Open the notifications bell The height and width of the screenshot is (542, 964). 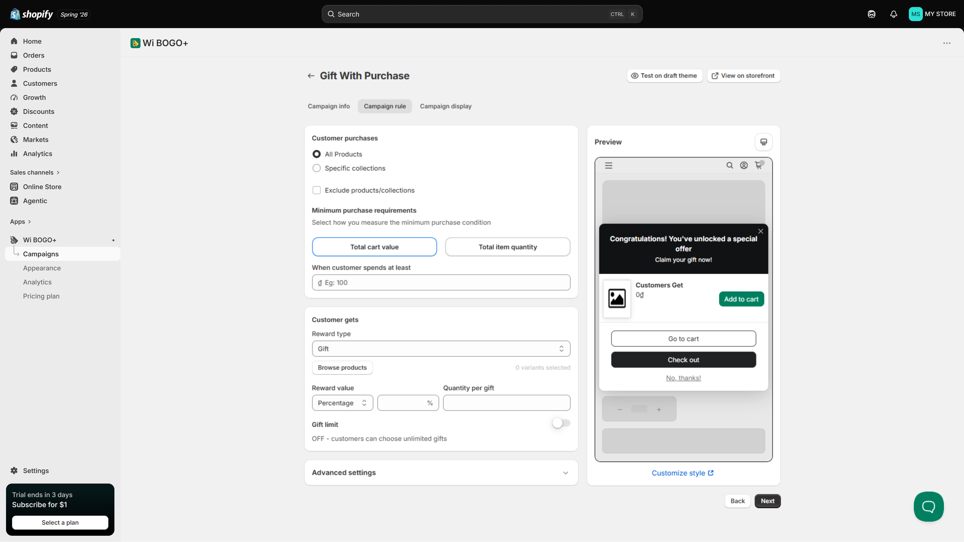pyautogui.click(x=894, y=14)
